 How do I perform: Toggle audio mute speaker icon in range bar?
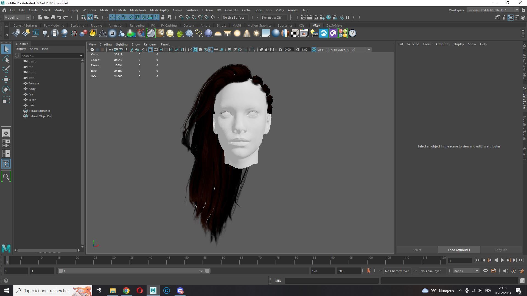pos(506,271)
